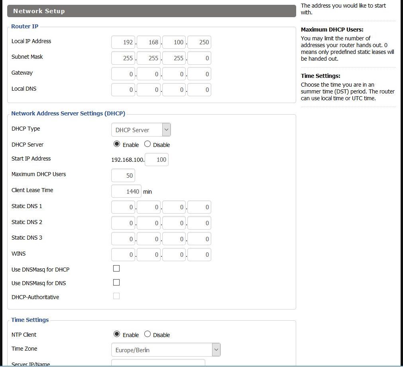Viewport: 403px width, 367px height.
Task: Click Subnet Mask second octet field
Action: click(149, 58)
